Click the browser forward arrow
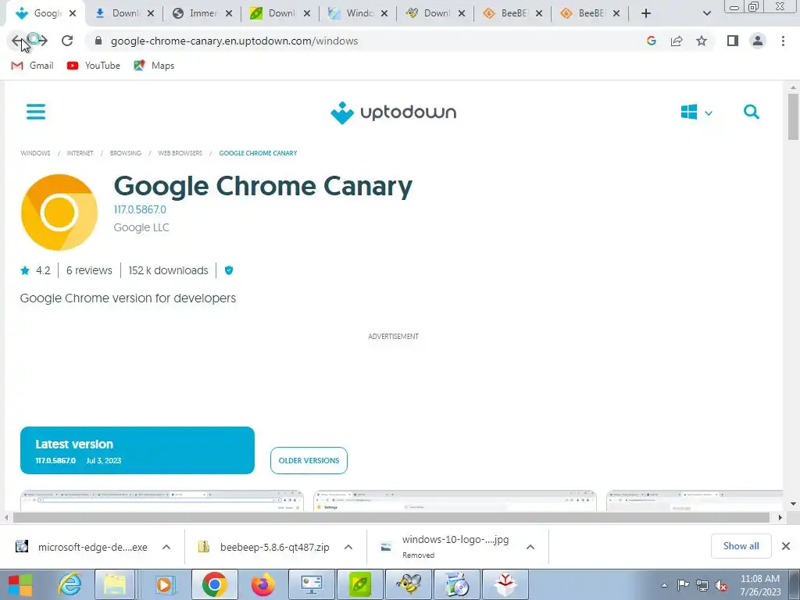Screen dimensions: 800x600 pyautogui.click(x=42, y=41)
